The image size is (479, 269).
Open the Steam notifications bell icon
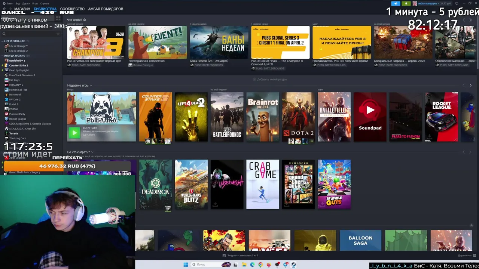click(406, 3)
